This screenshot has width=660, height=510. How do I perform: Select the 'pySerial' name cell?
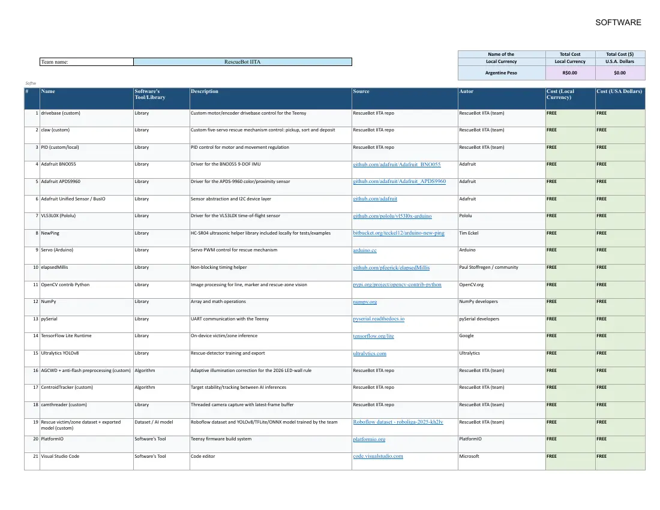point(87,324)
